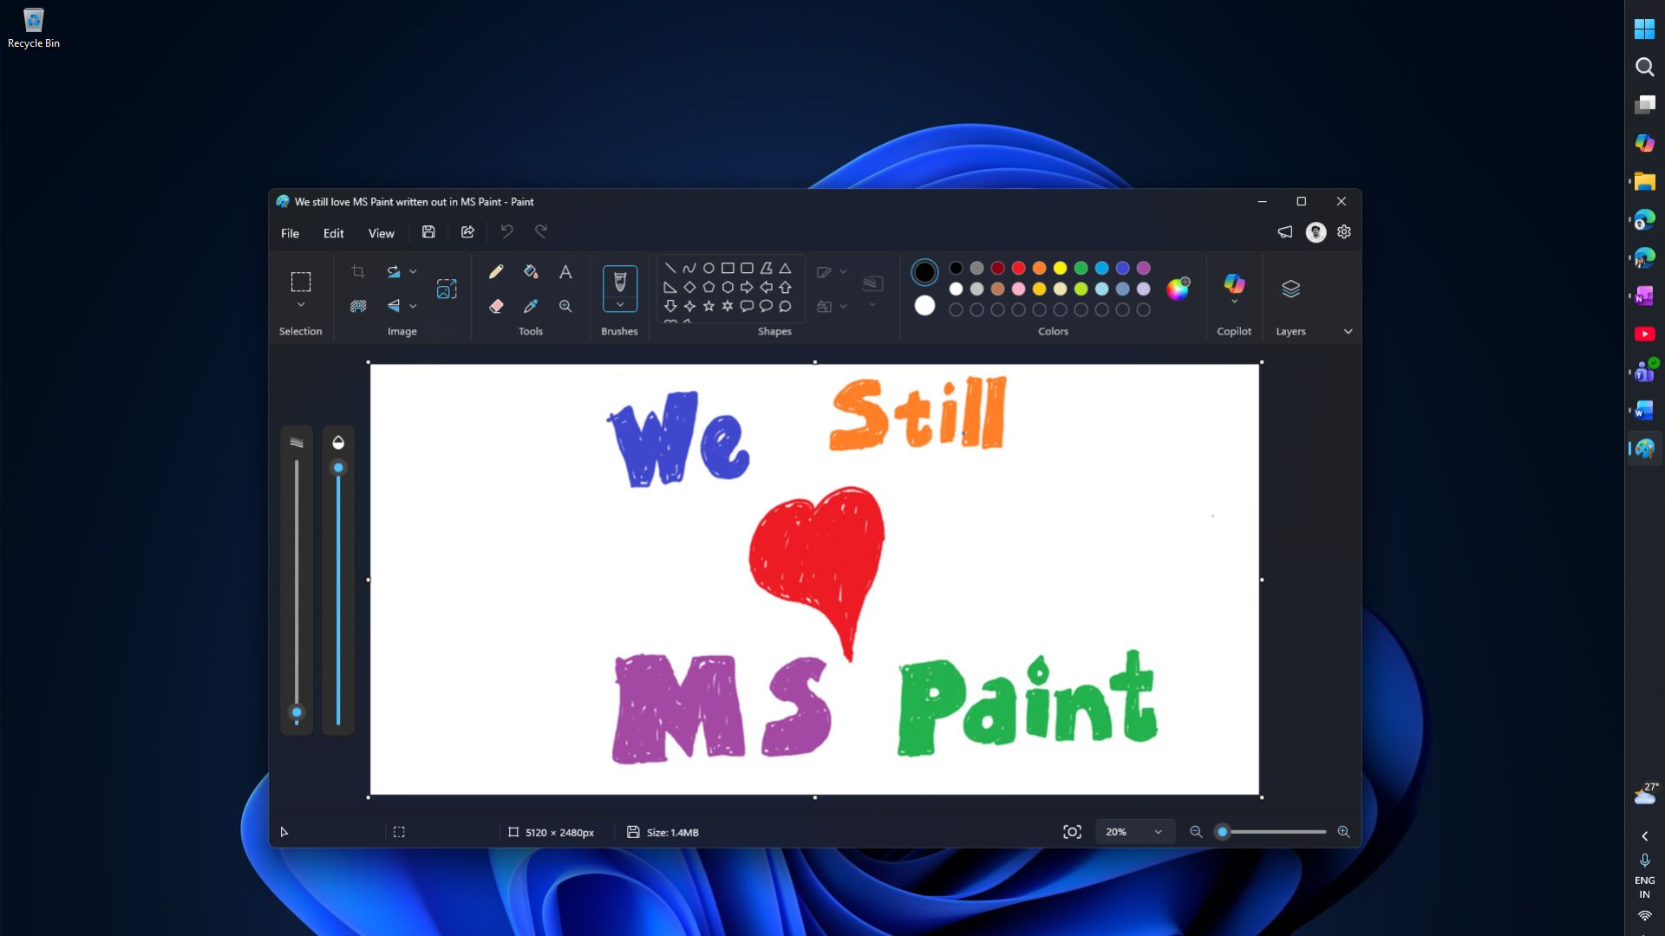Open the Brushes type dropdown
Image resolution: width=1665 pixels, height=936 pixels.
pyautogui.click(x=620, y=304)
